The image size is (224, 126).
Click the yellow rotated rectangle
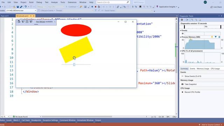click(76, 50)
